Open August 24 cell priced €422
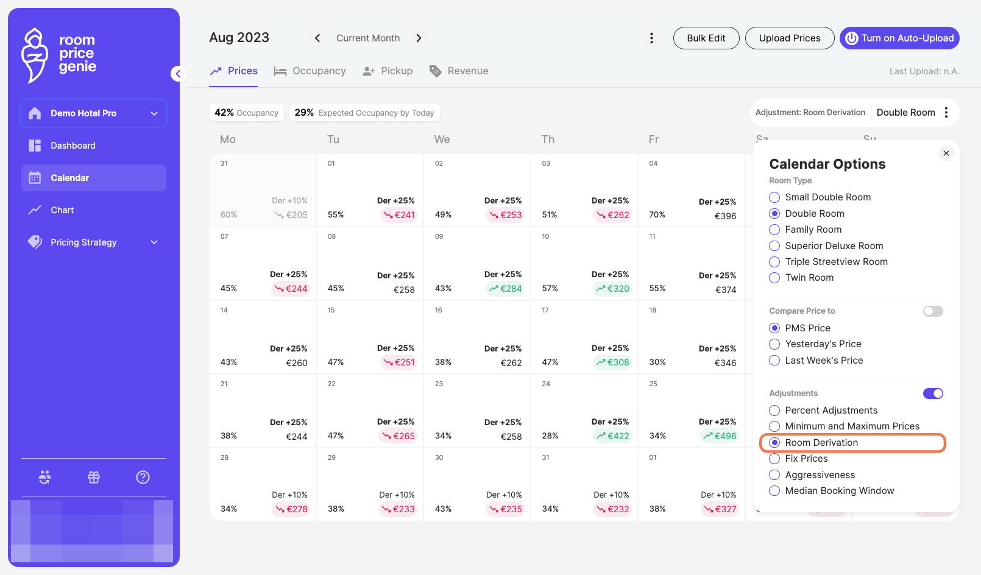 point(584,411)
